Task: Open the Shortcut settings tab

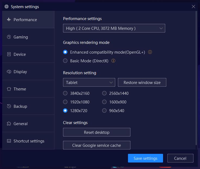Action: 28,141
